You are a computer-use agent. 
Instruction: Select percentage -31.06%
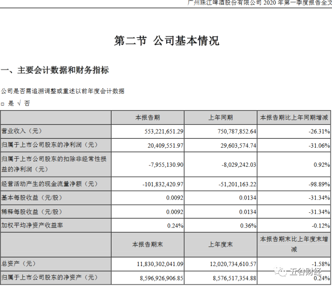[x=319, y=145]
